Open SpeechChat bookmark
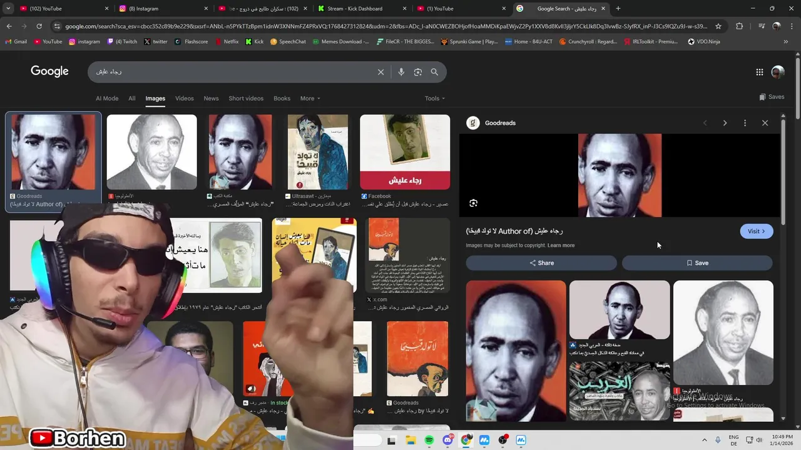This screenshot has height=450, width=801. click(288, 42)
